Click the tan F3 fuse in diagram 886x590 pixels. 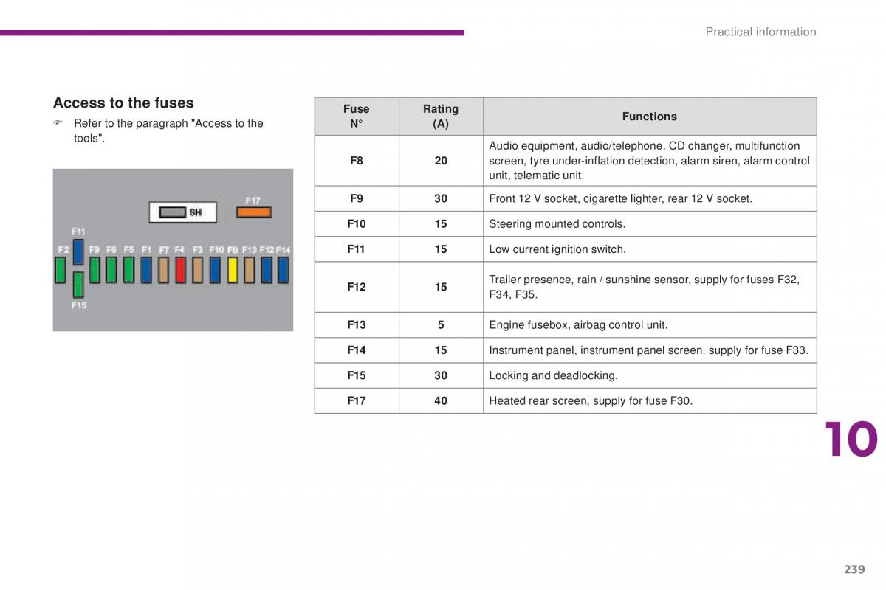(198, 270)
